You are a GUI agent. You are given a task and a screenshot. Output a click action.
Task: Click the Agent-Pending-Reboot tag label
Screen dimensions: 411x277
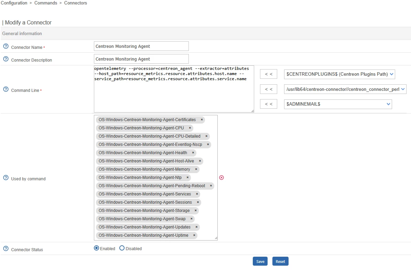click(152, 186)
